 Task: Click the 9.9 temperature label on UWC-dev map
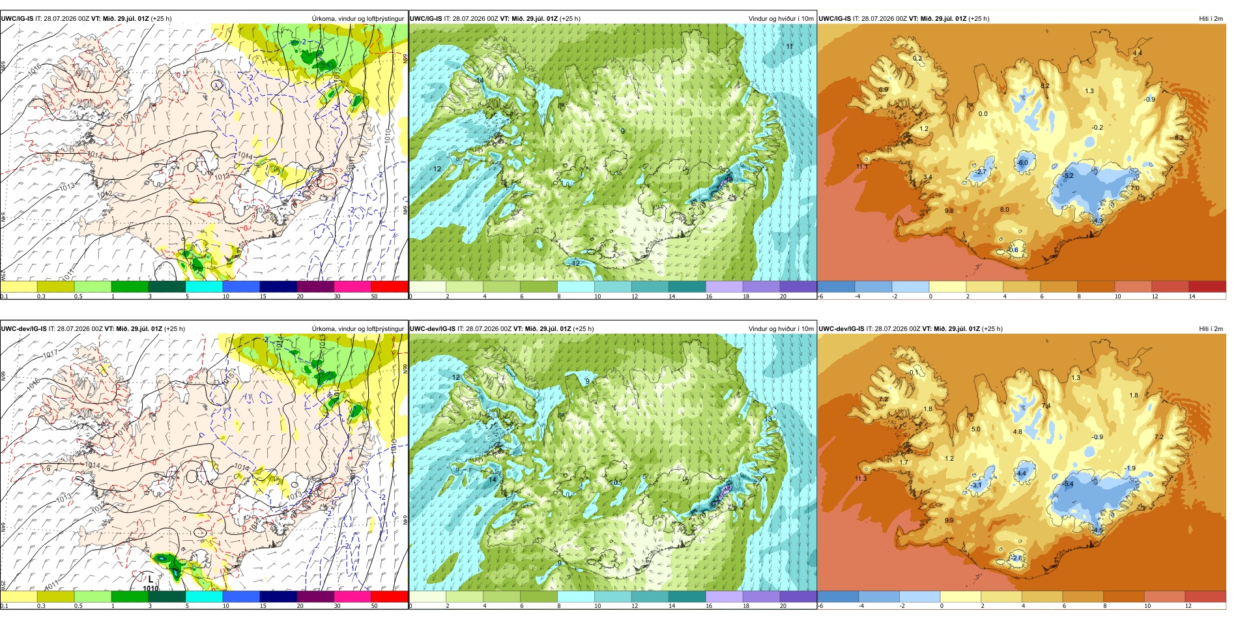[x=949, y=520]
